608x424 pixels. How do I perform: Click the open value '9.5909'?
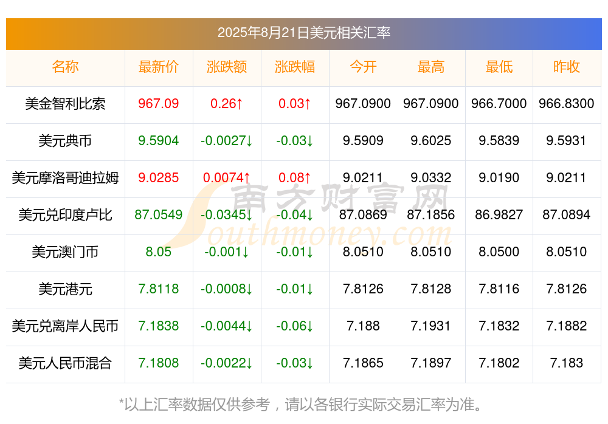pos(363,141)
